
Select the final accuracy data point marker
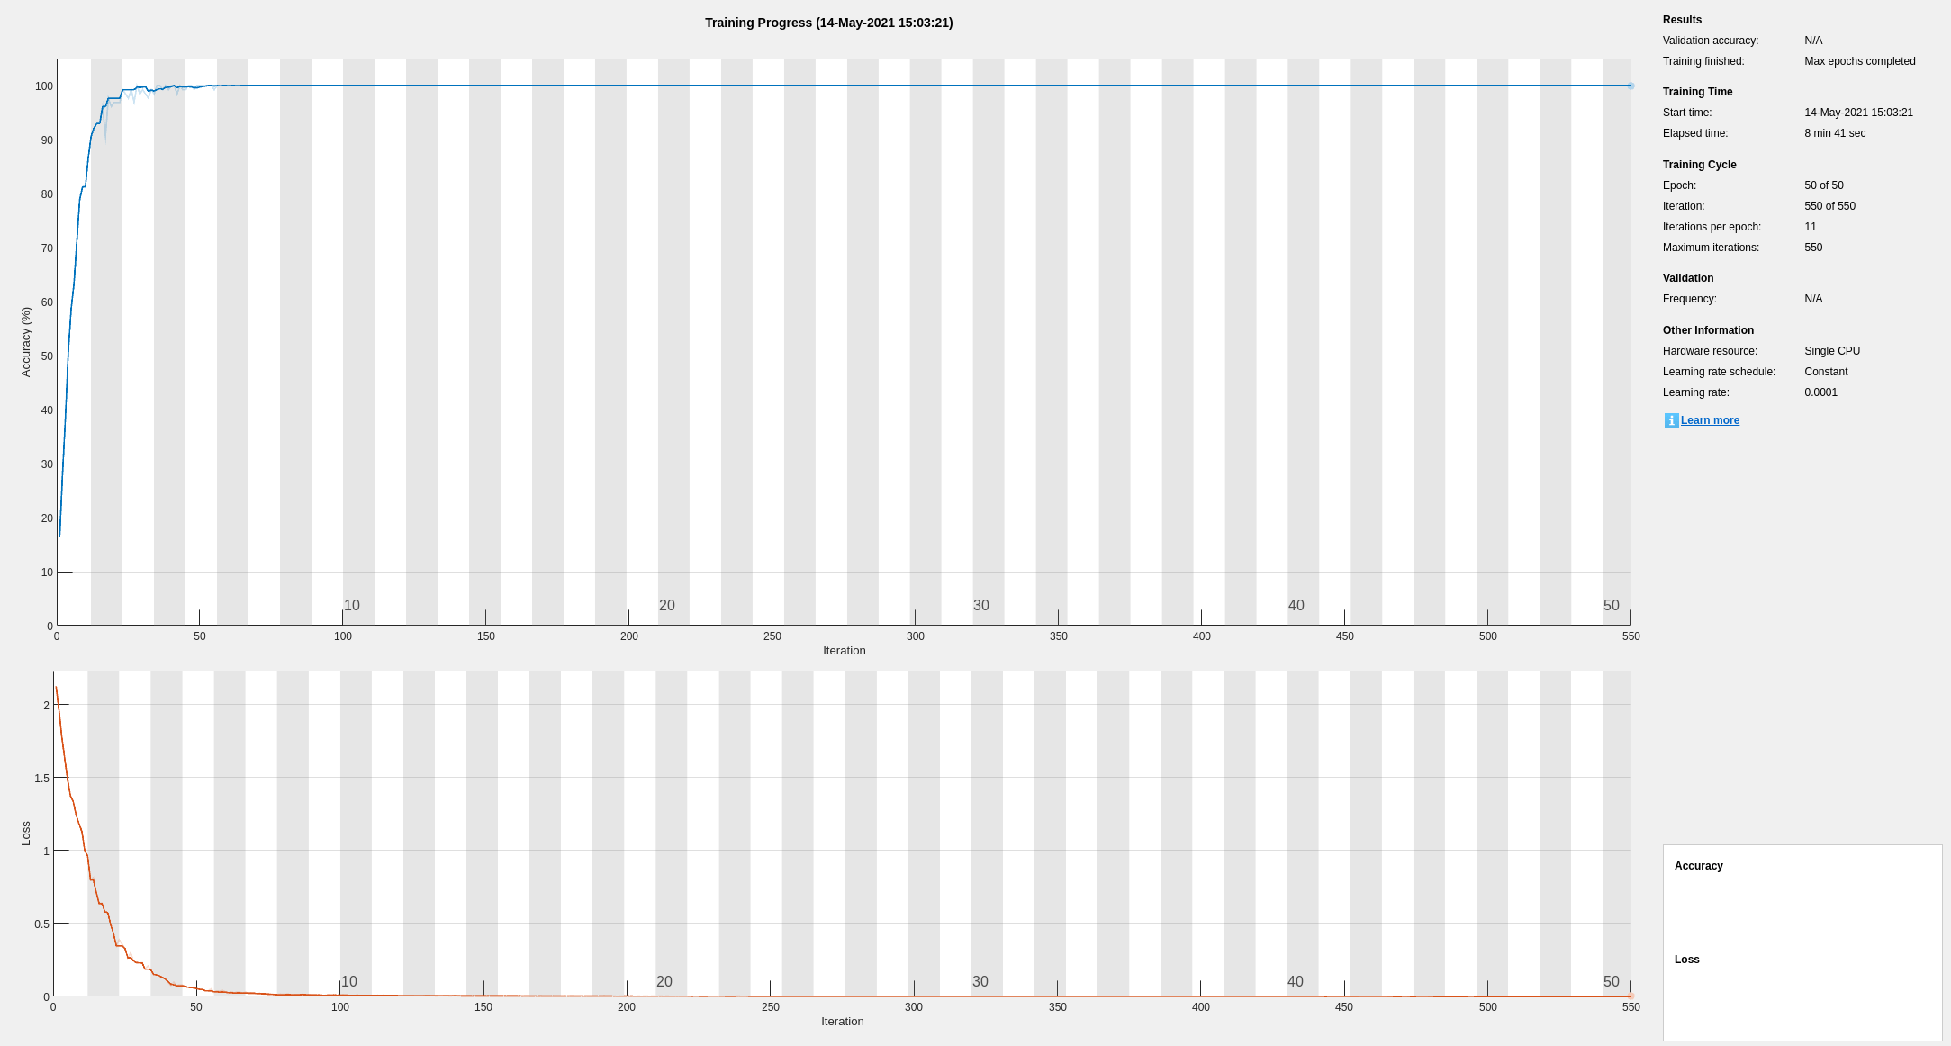(1630, 86)
